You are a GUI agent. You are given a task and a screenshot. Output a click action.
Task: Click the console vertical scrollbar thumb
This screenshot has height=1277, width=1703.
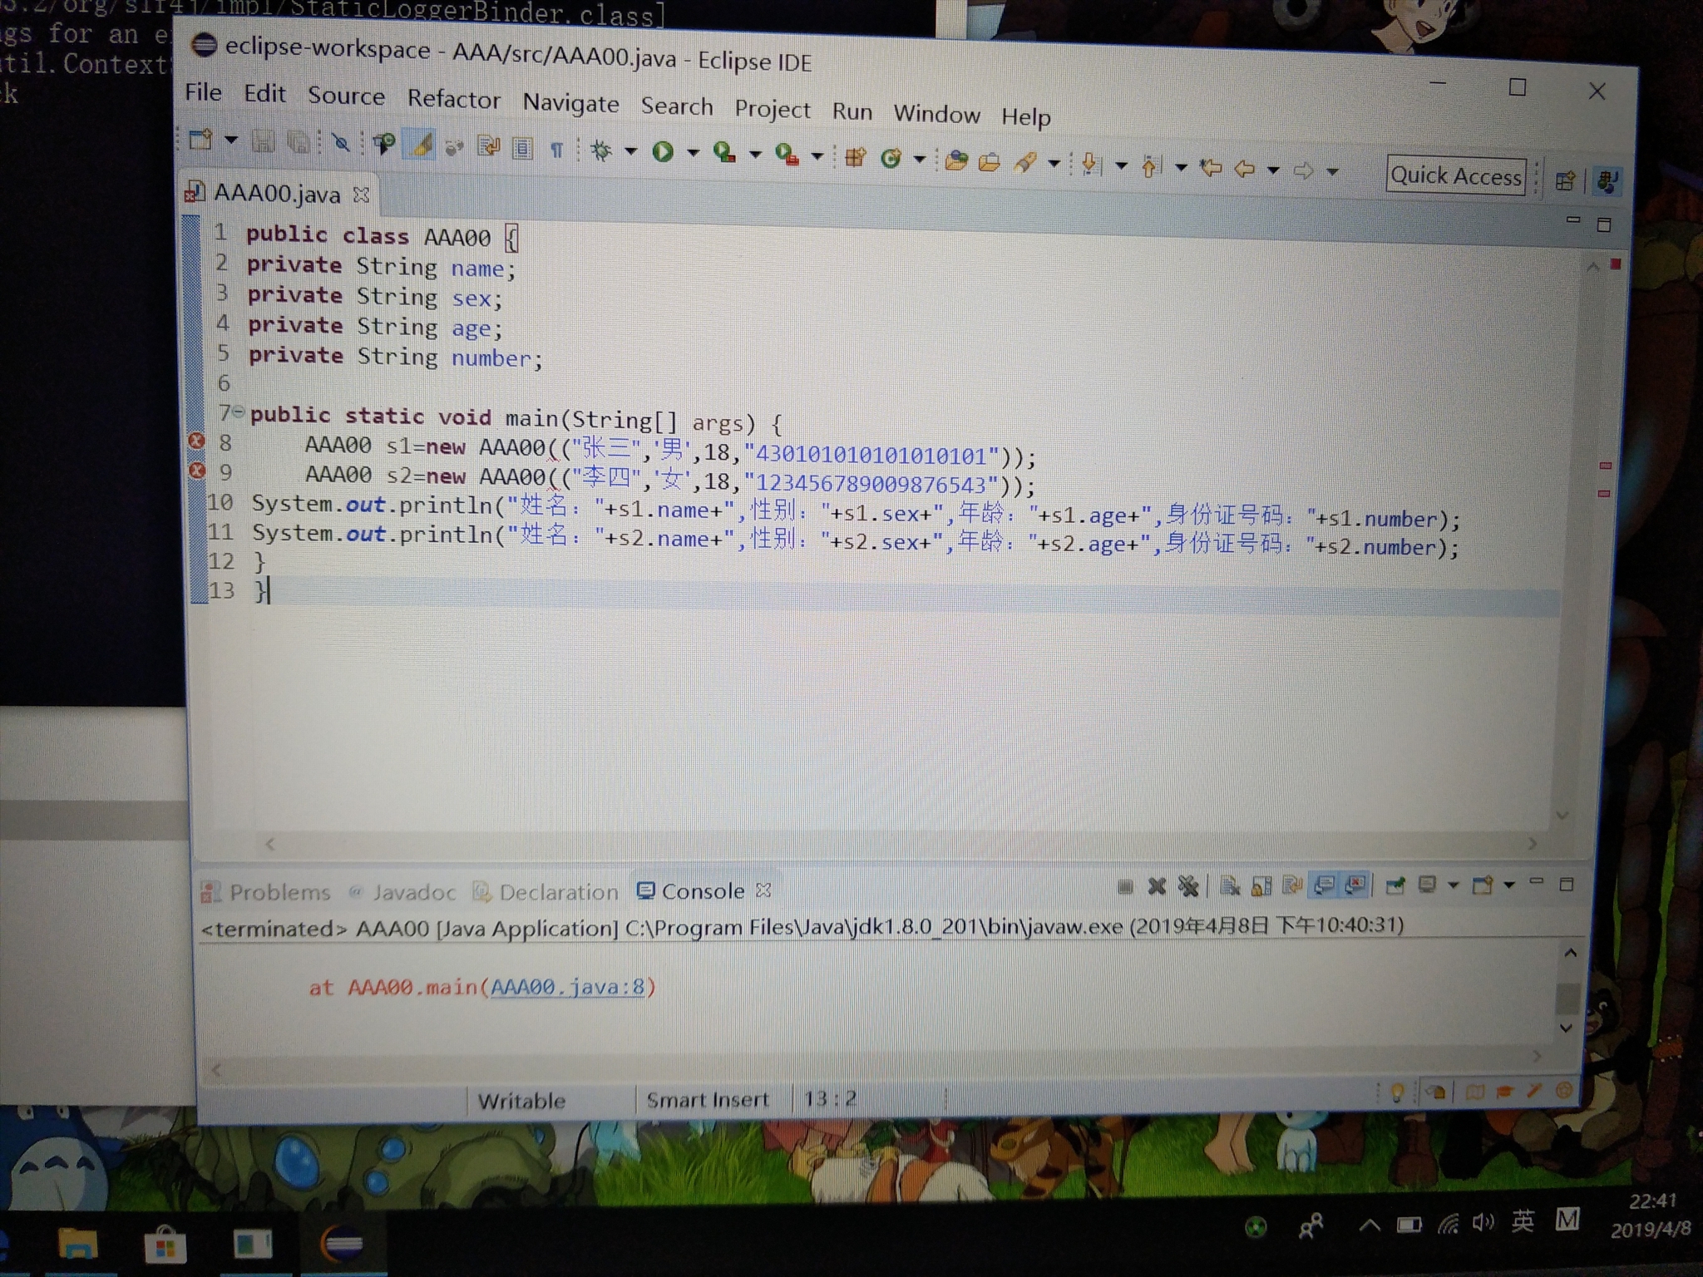(1567, 998)
